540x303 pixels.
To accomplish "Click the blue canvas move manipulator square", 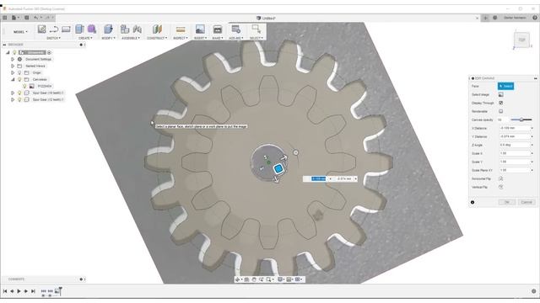I will [x=278, y=168].
